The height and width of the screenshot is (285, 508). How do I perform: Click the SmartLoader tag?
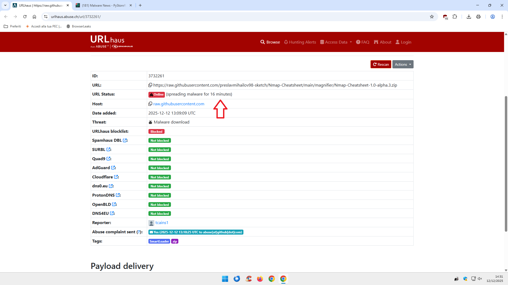coord(159,241)
